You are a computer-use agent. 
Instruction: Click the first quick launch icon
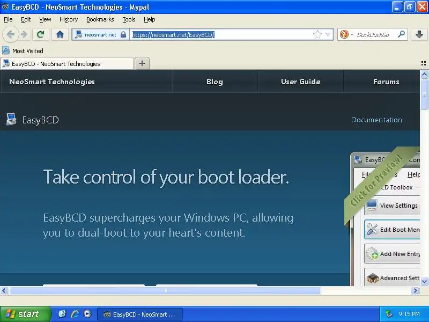(62, 314)
